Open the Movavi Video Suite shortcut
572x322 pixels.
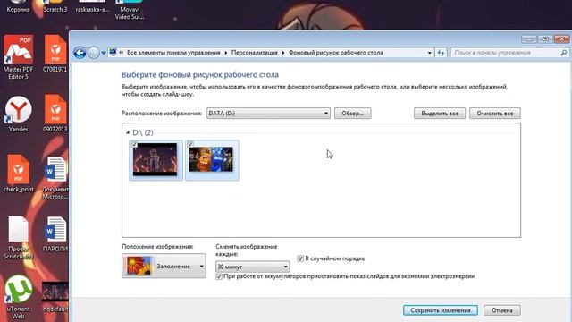click(130, 10)
